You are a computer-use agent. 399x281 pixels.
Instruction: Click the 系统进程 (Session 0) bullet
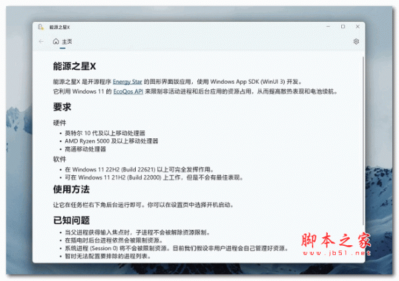[176, 248]
